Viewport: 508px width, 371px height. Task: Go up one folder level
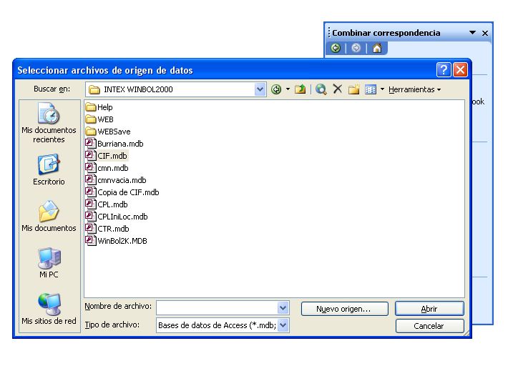point(300,89)
